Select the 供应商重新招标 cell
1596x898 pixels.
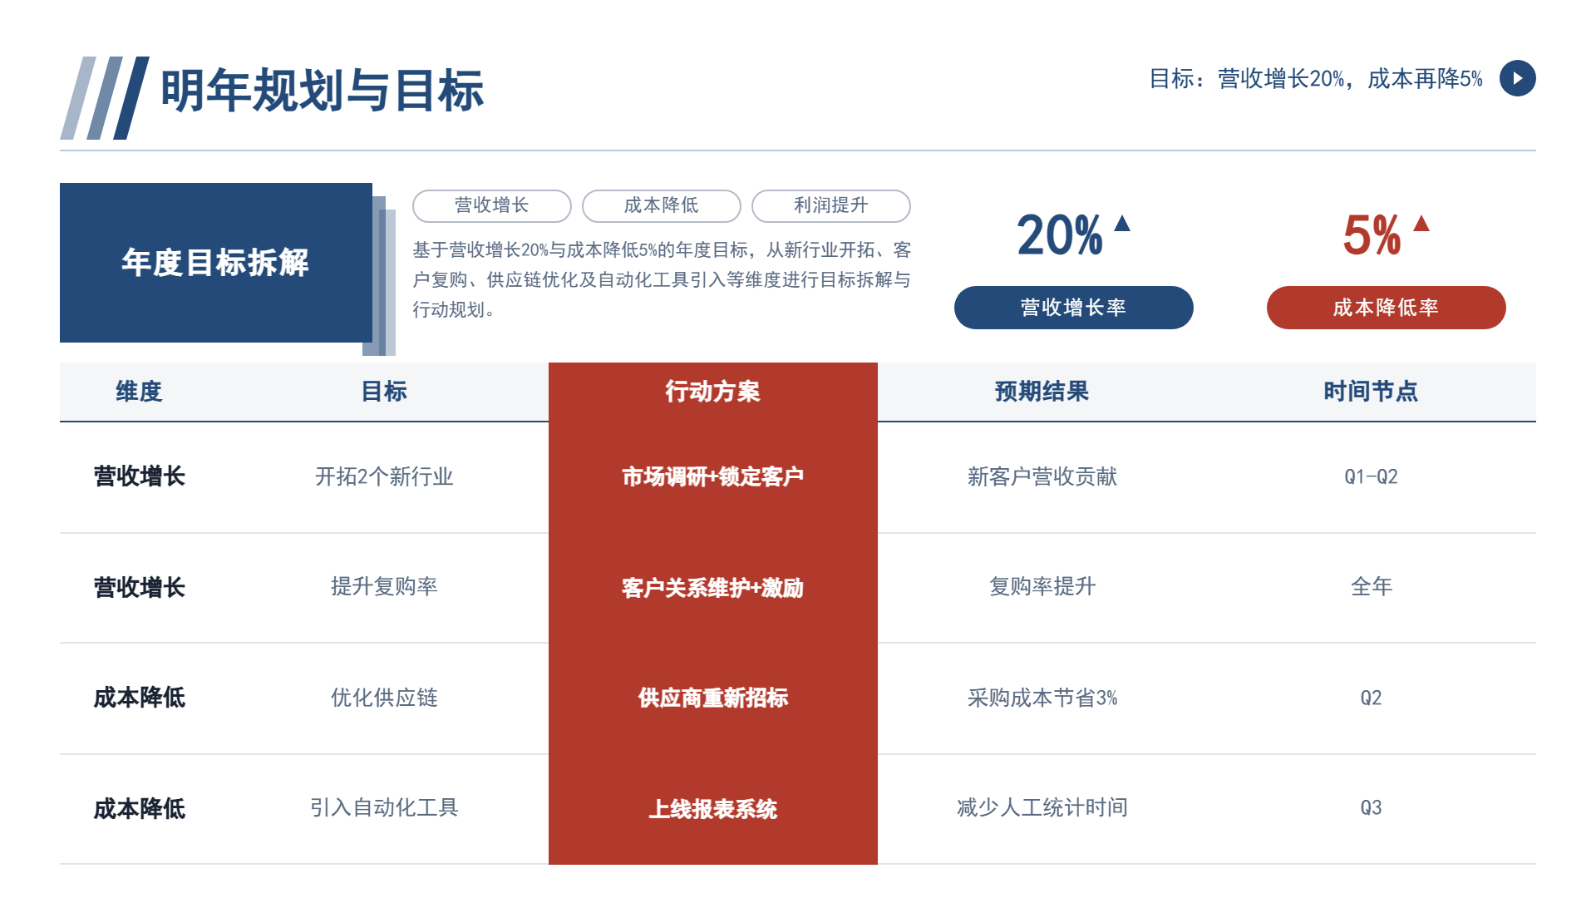pyautogui.click(x=713, y=698)
